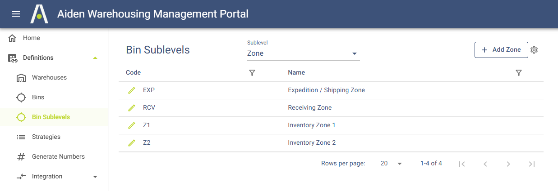Viewport: 558px width, 191px height.
Task: Edit the EXP zone row
Action: click(x=132, y=90)
